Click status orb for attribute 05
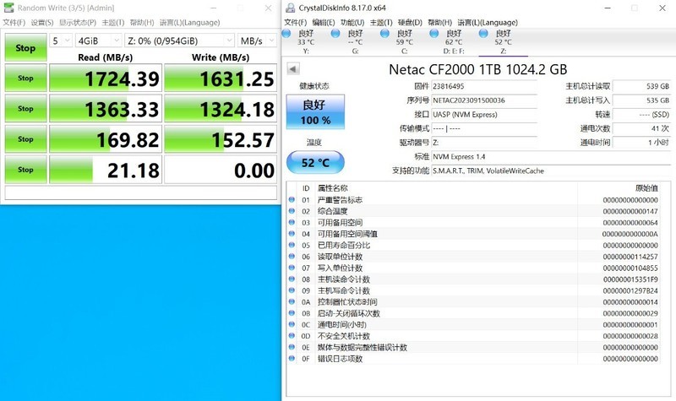This screenshot has width=676, height=401. pyautogui.click(x=292, y=245)
